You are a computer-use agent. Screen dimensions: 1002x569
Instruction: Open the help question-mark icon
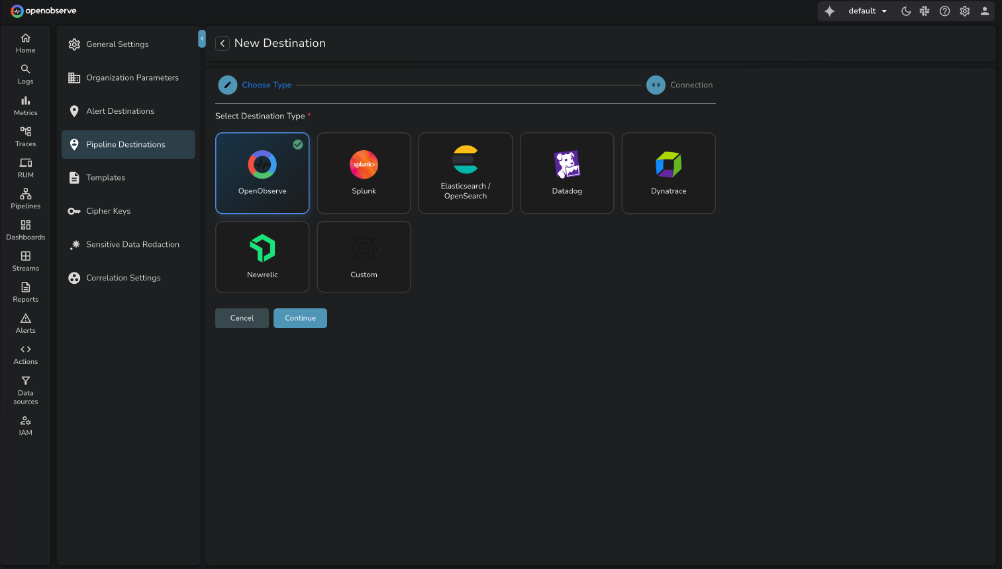(x=945, y=11)
